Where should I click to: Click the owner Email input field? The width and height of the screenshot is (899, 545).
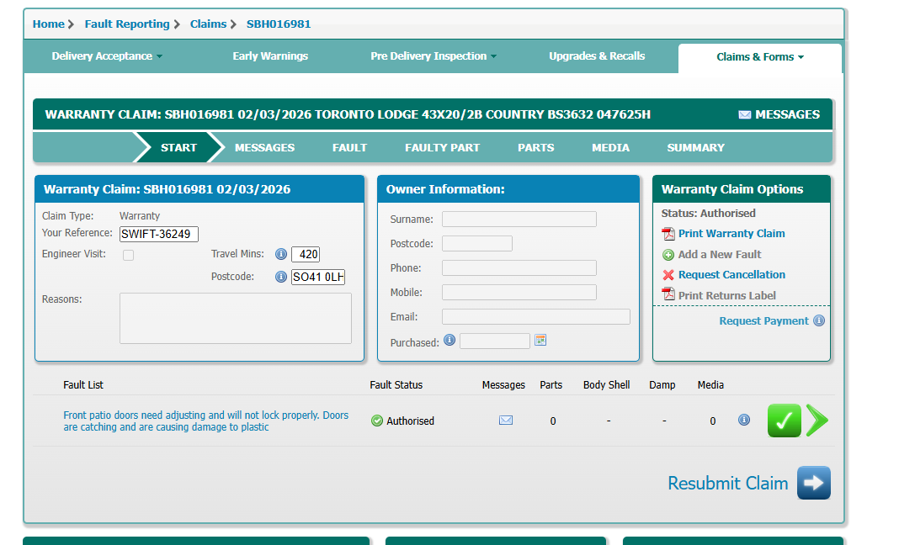pos(536,316)
